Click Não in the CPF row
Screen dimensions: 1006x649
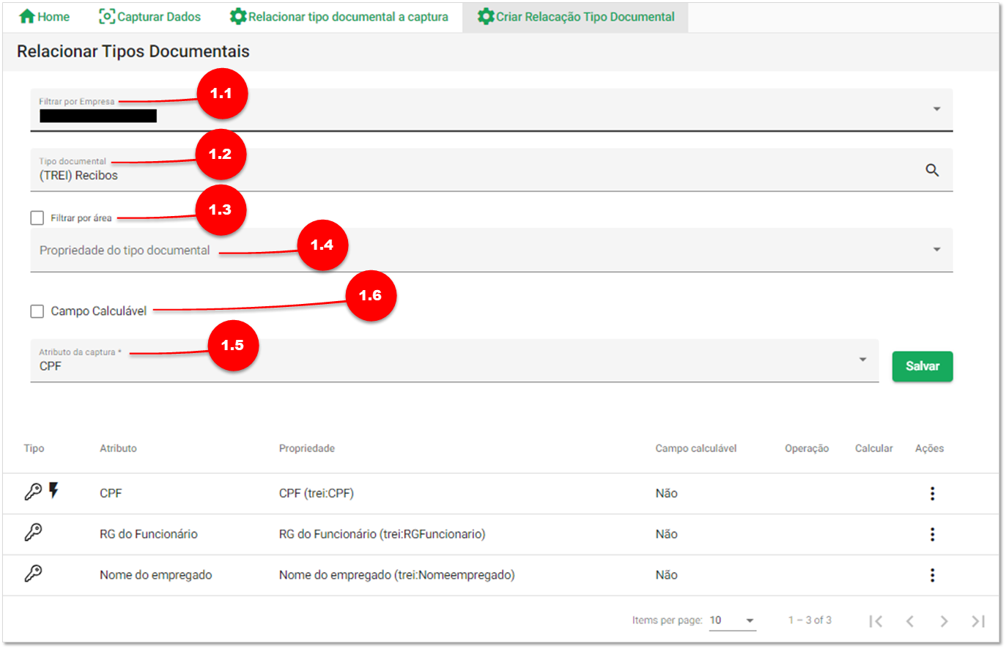click(666, 494)
